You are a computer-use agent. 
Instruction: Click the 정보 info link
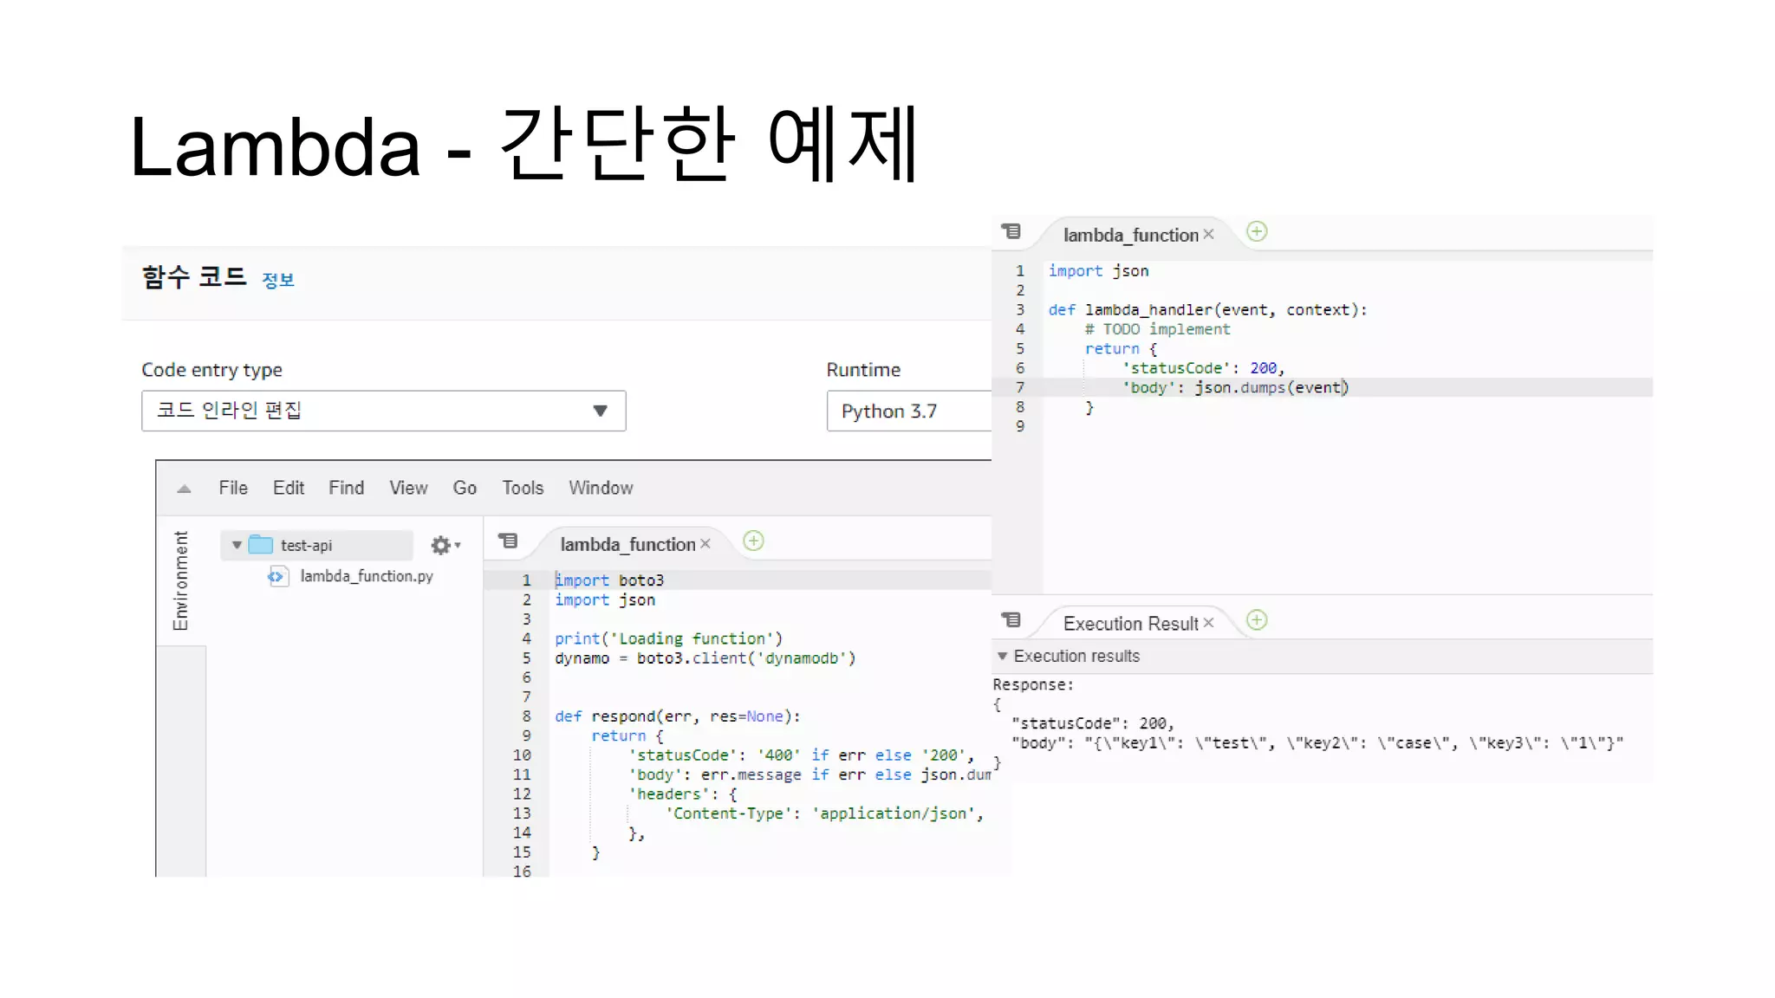click(x=278, y=280)
